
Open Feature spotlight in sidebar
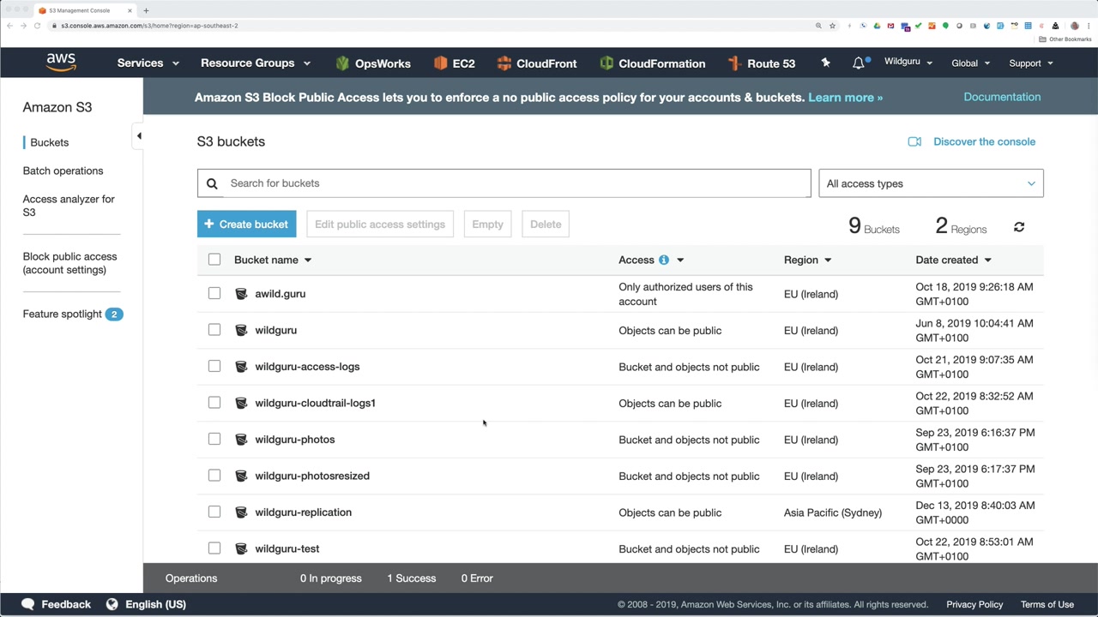tap(63, 314)
